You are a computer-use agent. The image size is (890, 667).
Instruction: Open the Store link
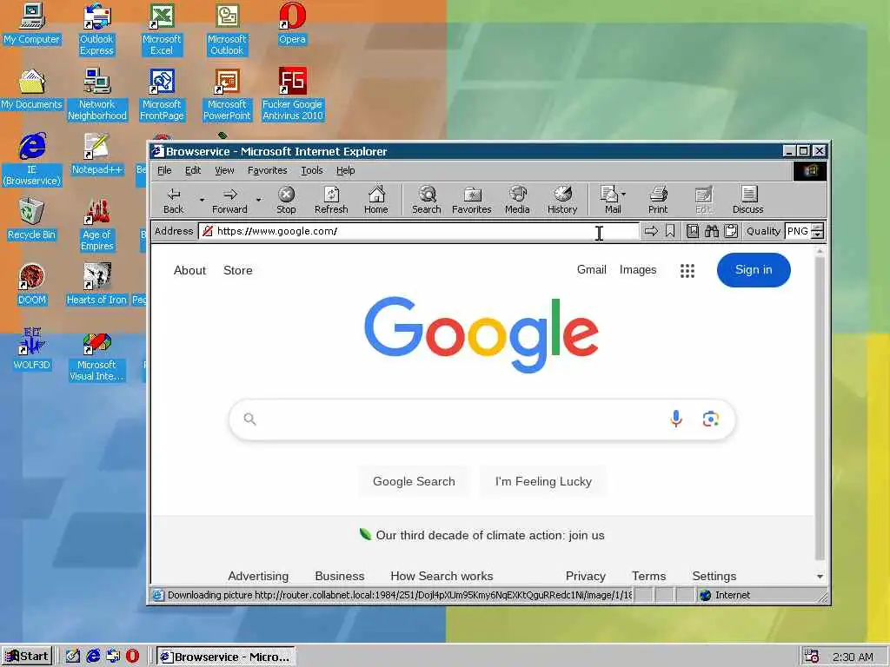coord(238,271)
